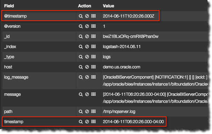The width and height of the screenshot is (212, 134).
Task: Click the magnifier filter icon for @version
Action: [81, 26]
